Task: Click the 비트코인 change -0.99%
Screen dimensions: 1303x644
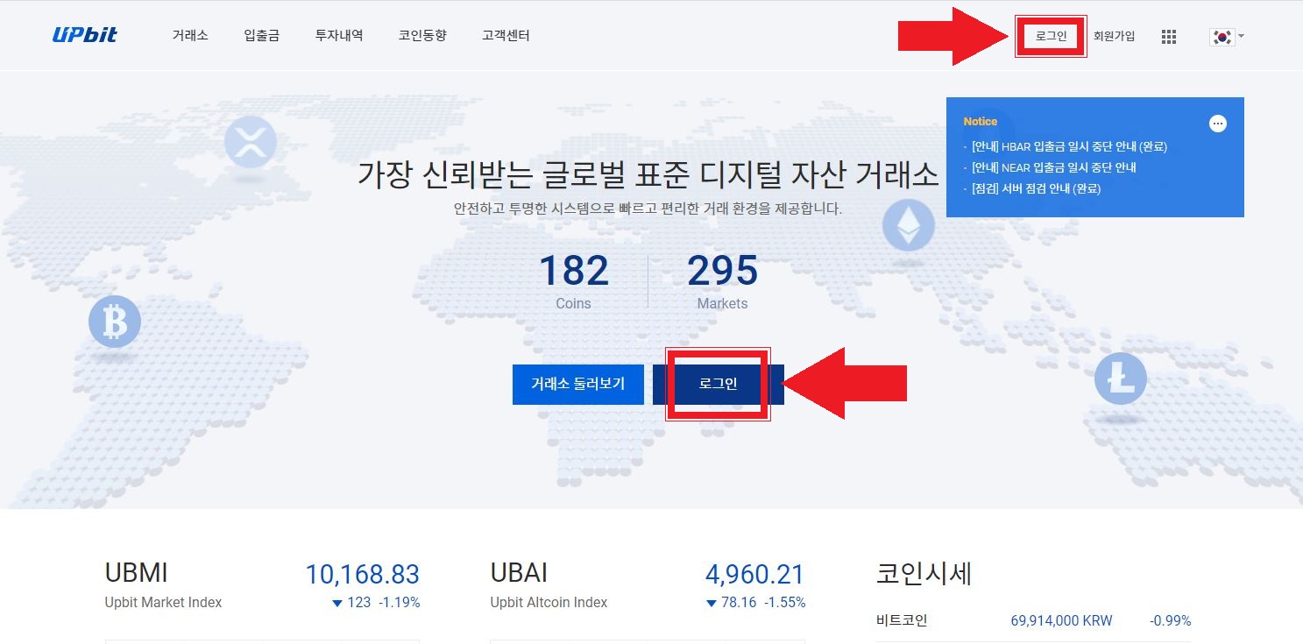Action: click(1171, 621)
